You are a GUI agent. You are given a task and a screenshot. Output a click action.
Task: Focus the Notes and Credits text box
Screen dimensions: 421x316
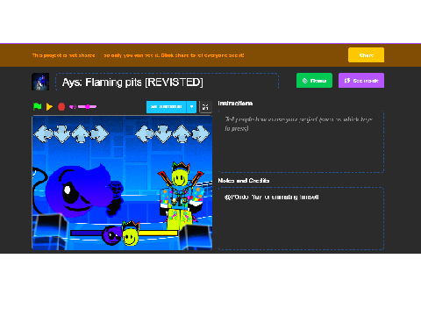tap(301, 219)
